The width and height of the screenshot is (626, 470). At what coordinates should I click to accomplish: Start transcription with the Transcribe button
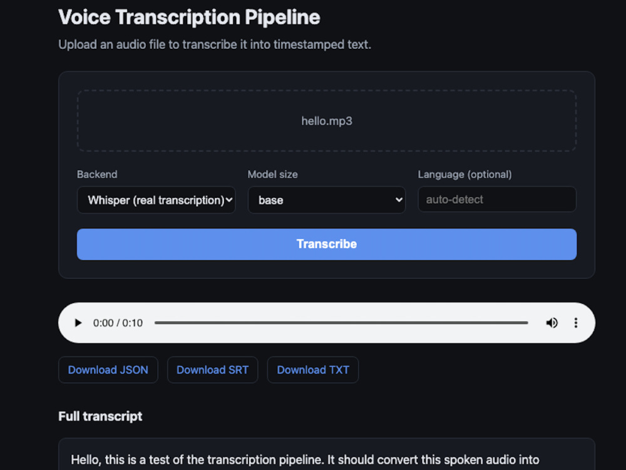(327, 244)
